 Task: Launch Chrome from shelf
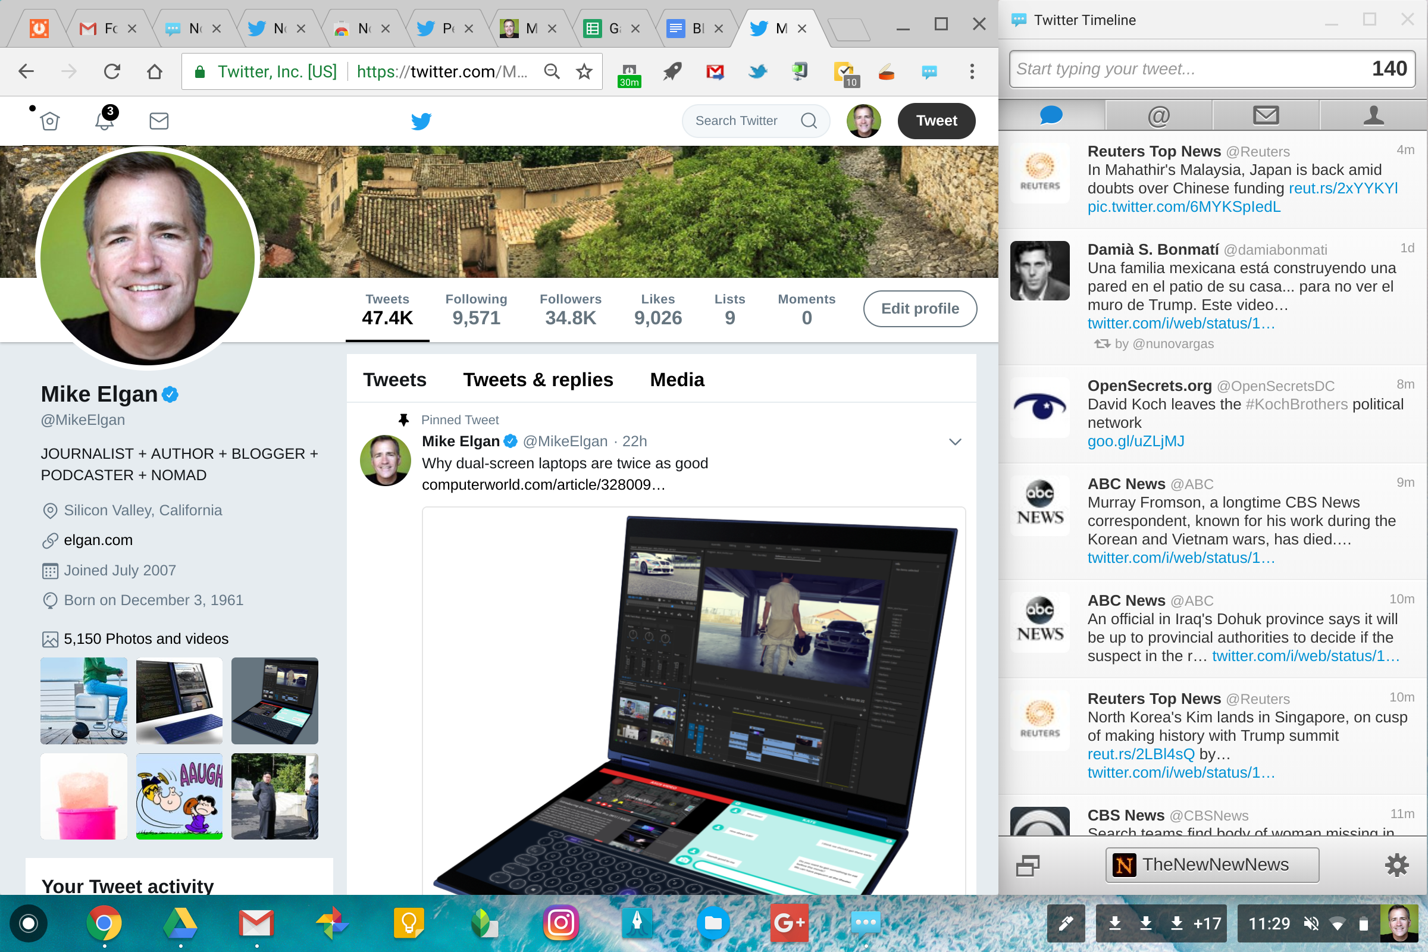(x=104, y=923)
